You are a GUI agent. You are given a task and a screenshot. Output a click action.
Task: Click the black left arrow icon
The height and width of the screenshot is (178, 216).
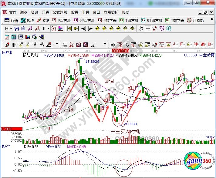tap(83, 29)
